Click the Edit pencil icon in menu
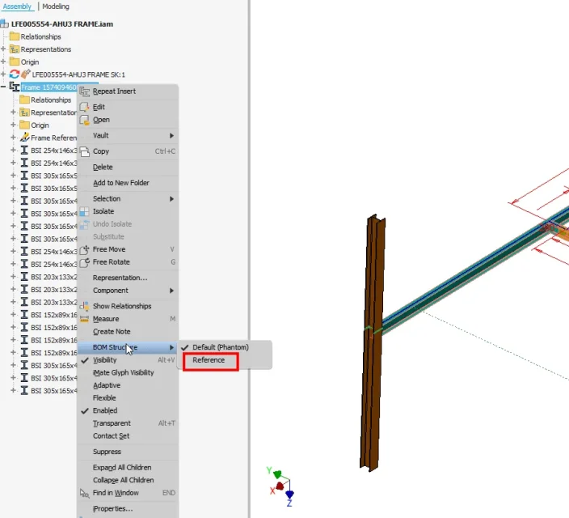 [x=84, y=107]
